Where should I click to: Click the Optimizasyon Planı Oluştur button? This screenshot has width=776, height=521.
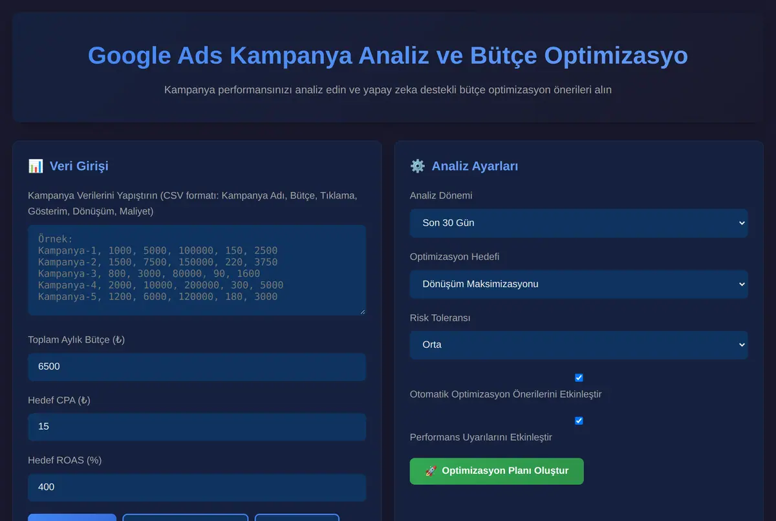pyautogui.click(x=497, y=471)
